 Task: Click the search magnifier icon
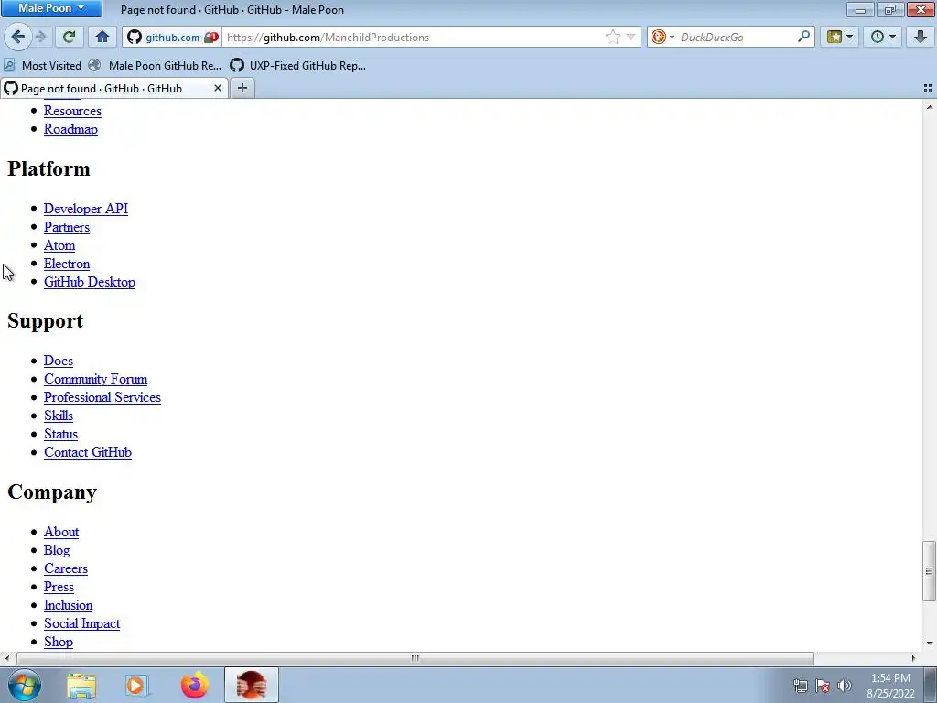[x=803, y=37]
